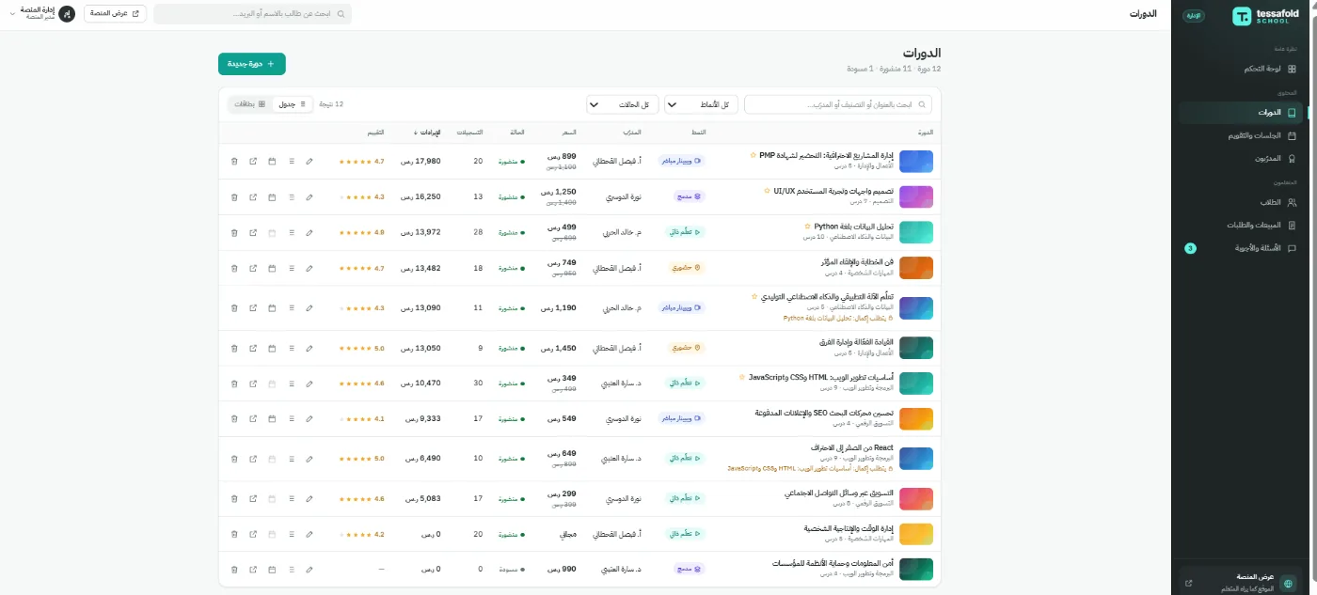1317x595 pixels.
Task: Click عرض المنصة button in top bar
Action: pyautogui.click(x=115, y=14)
